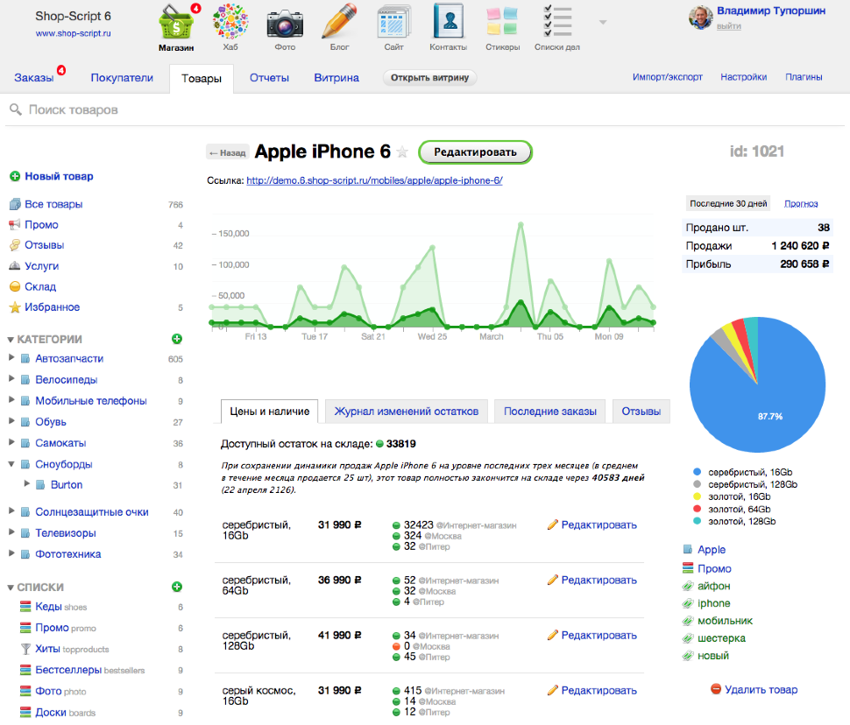
Task: Open the Apple category link
Action: point(712,550)
